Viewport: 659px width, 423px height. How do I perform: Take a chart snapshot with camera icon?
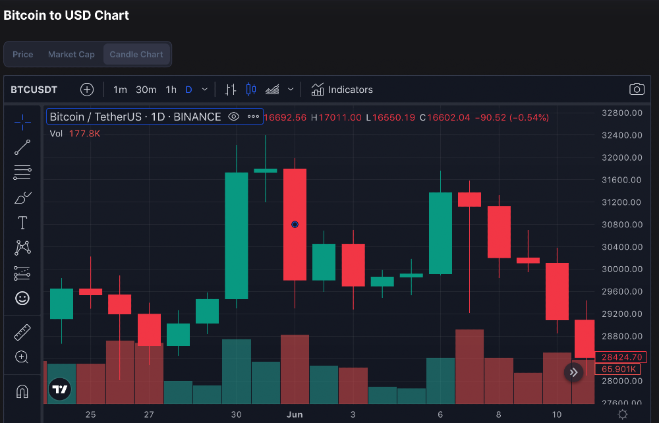(x=637, y=89)
